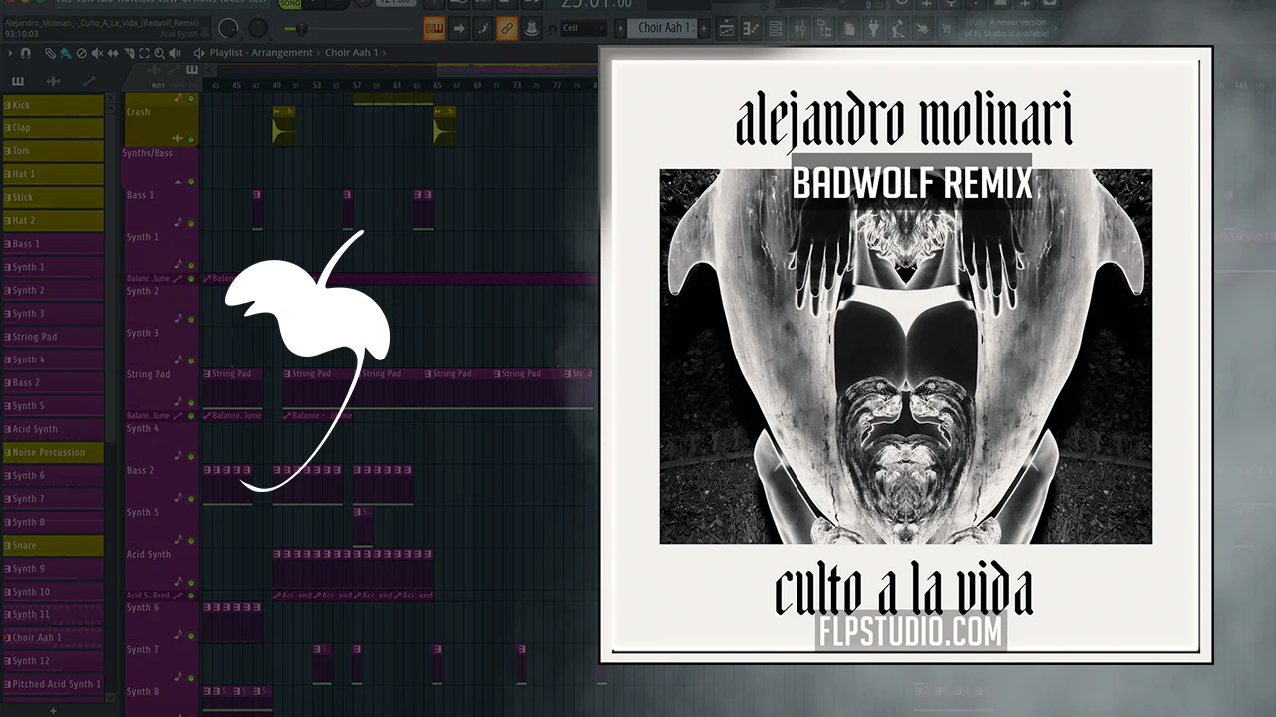Mute the Bass 2 playlist track
Screen dimensions: 1276x717
pyautogui.click(x=191, y=498)
